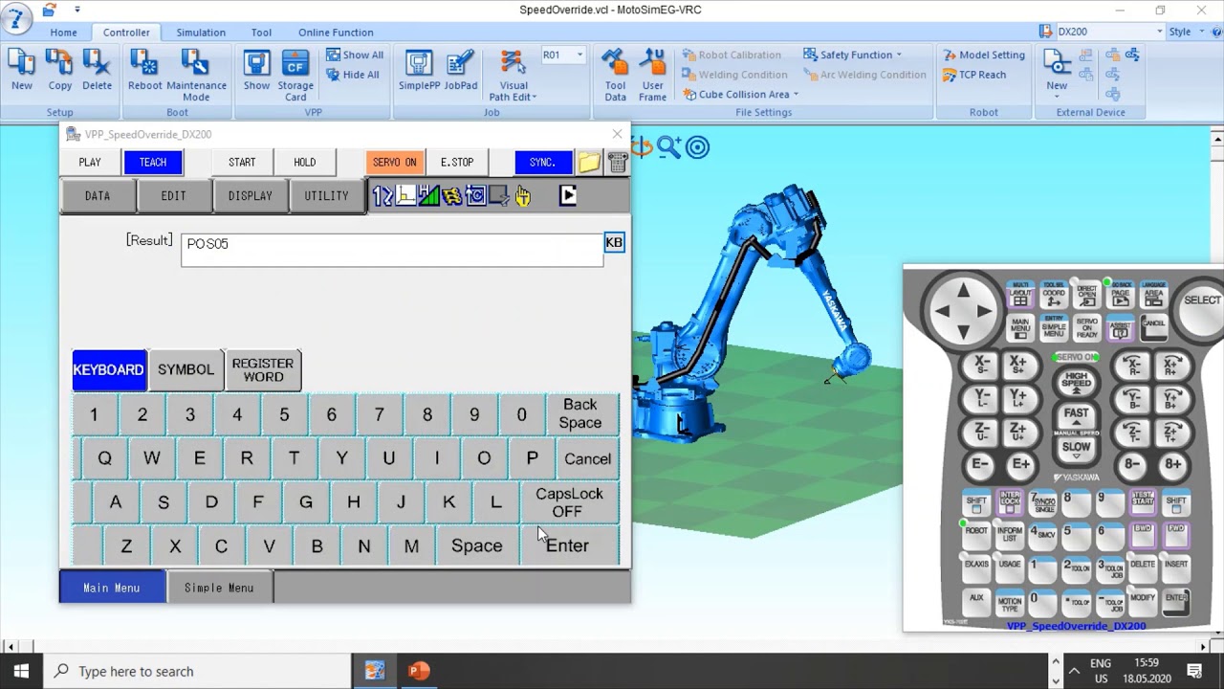Click Copy controller icon
Screen dimensions: 1224x689
pos(59,70)
